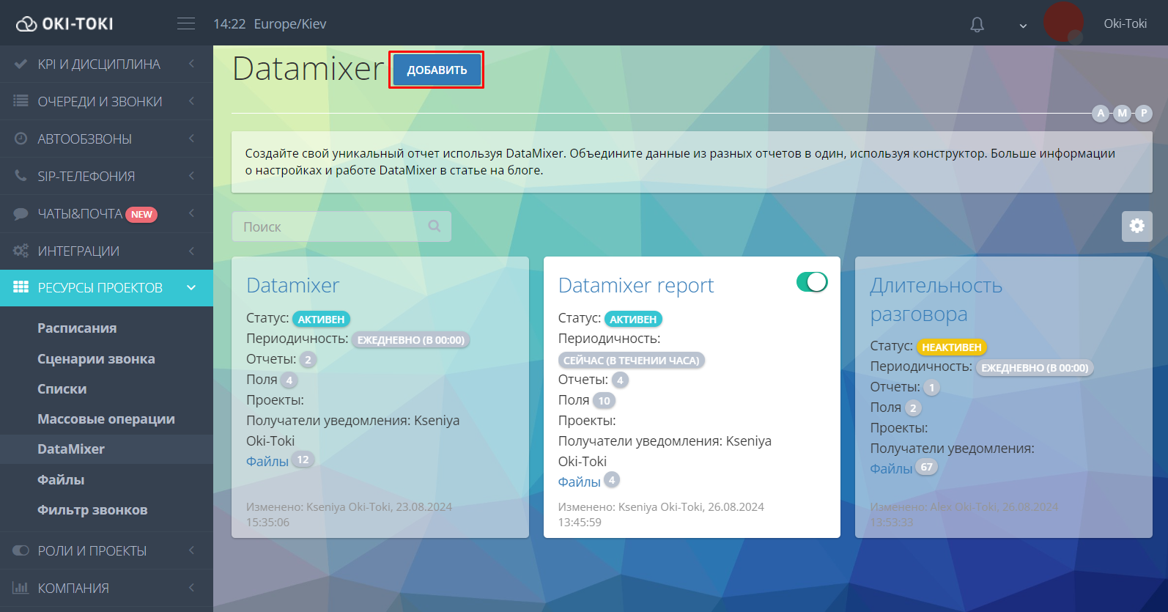This screenshot has height=612, width=1168.
Task: Open the Oki-Toki user name menu
Action: pyautogui.click(x=1125, y=23)
